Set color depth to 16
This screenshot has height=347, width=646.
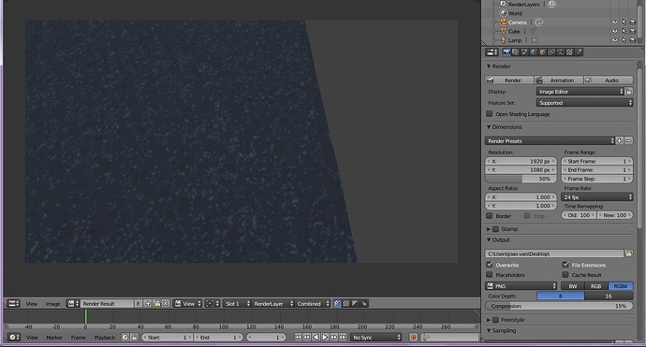click(x=609, y=296)
